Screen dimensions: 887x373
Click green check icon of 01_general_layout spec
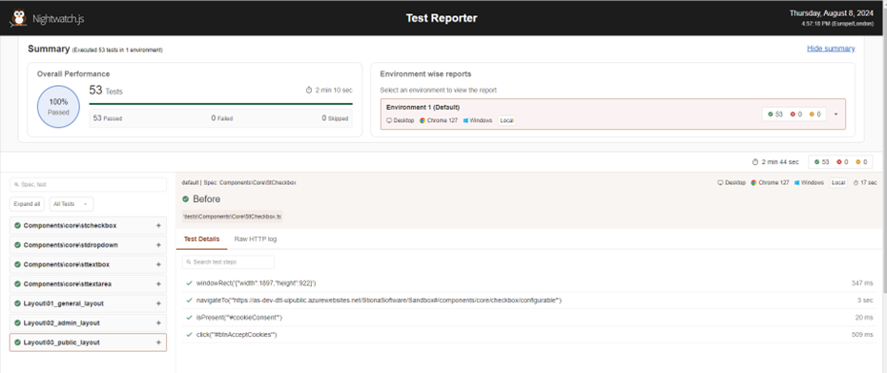(17, 303)
